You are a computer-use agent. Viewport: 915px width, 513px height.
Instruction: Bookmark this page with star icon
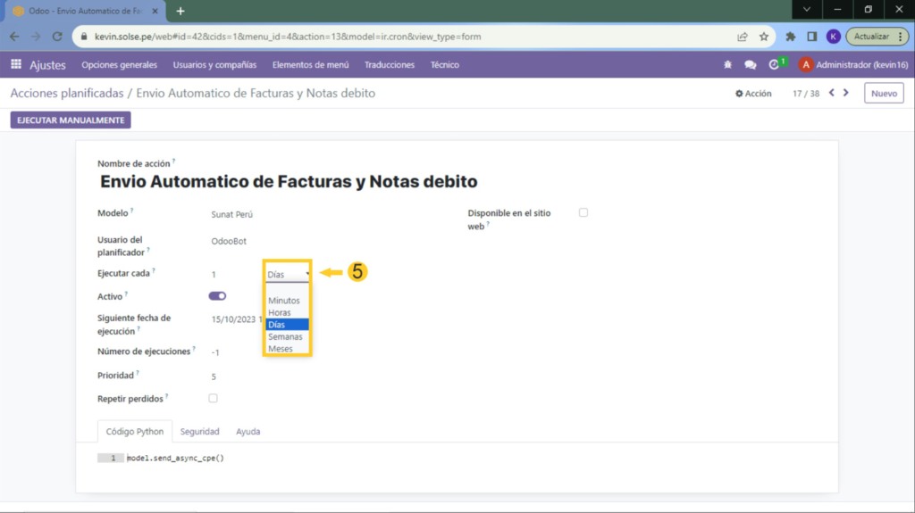coord(764,37)
